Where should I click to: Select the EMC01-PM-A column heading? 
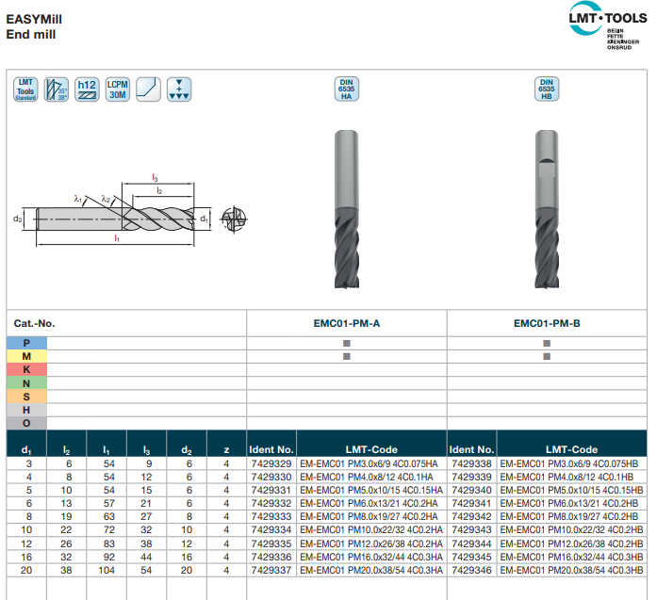click(x=347, y=323)
